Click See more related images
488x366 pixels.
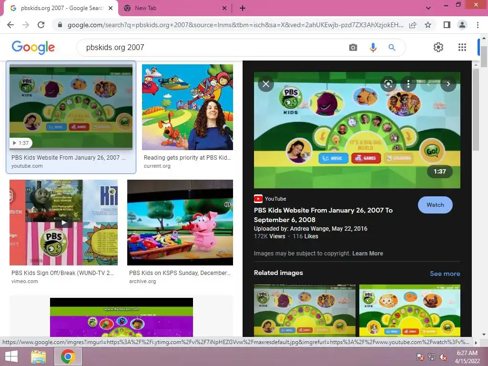click(x=445, y=274)
